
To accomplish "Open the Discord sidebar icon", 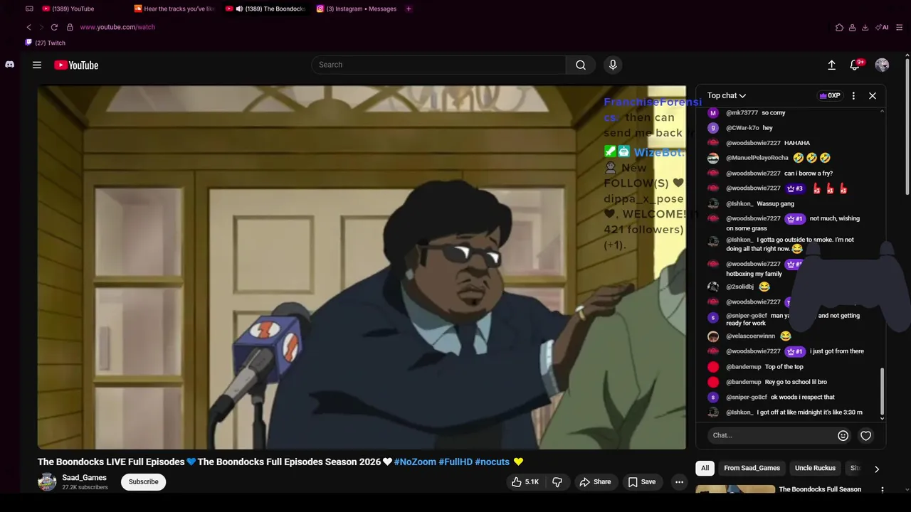I will coord(9,65).
